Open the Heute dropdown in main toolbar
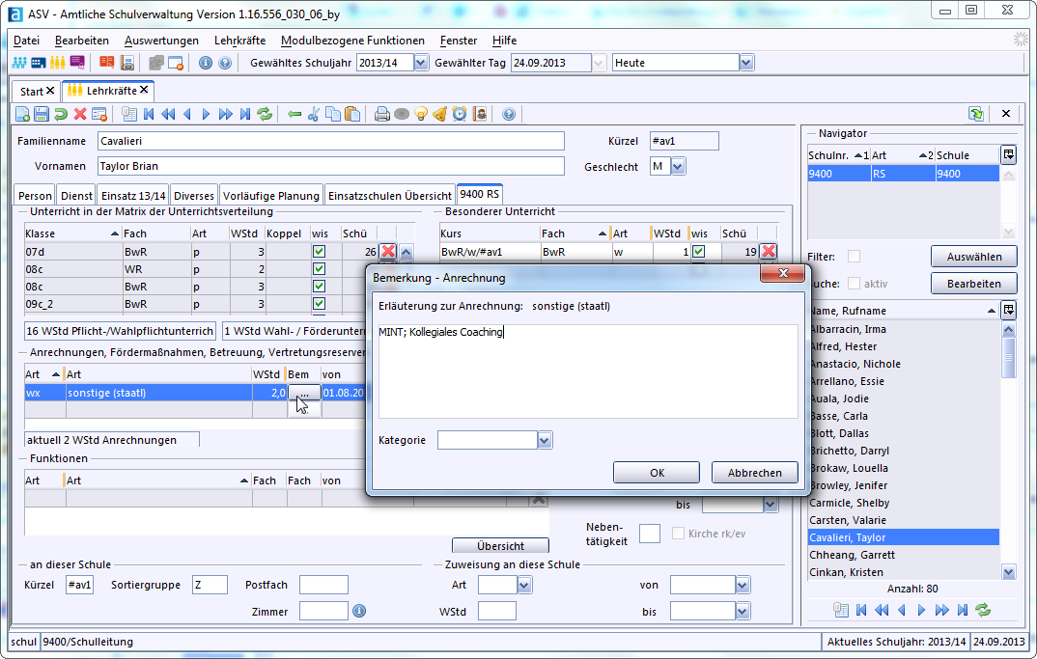The height and width of the screenshot is (659, 1037). [x=746, y=63]
